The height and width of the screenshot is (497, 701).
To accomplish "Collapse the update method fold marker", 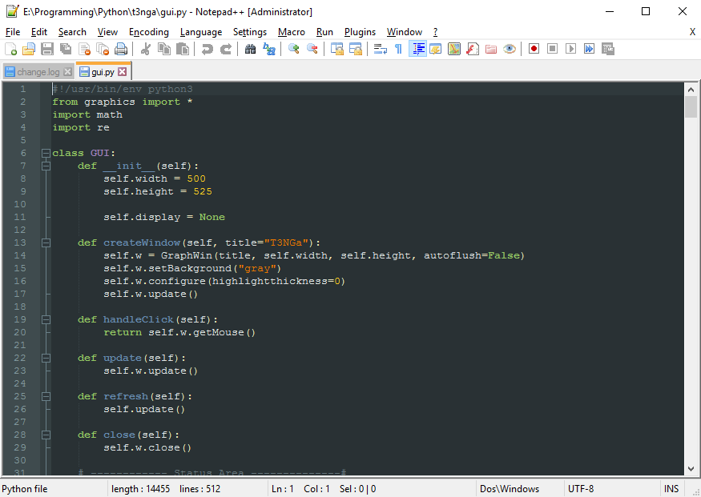I will point(46,358).
